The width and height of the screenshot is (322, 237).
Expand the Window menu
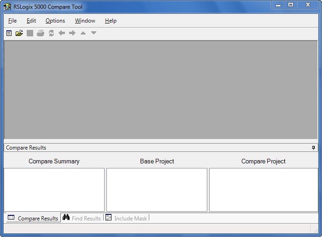85,21
